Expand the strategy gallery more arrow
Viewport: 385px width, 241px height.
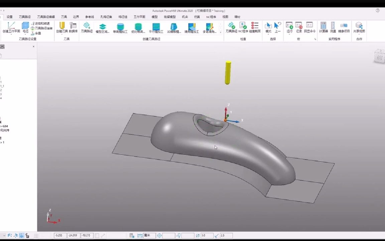(x=221, y=32)
